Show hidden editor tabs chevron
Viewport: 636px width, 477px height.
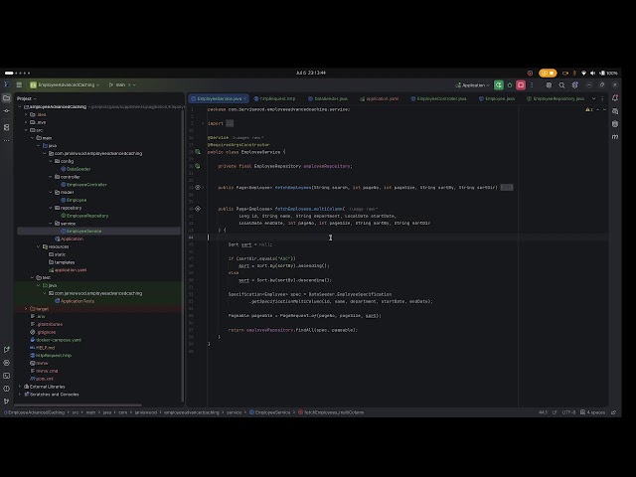(x=594, y=98)
